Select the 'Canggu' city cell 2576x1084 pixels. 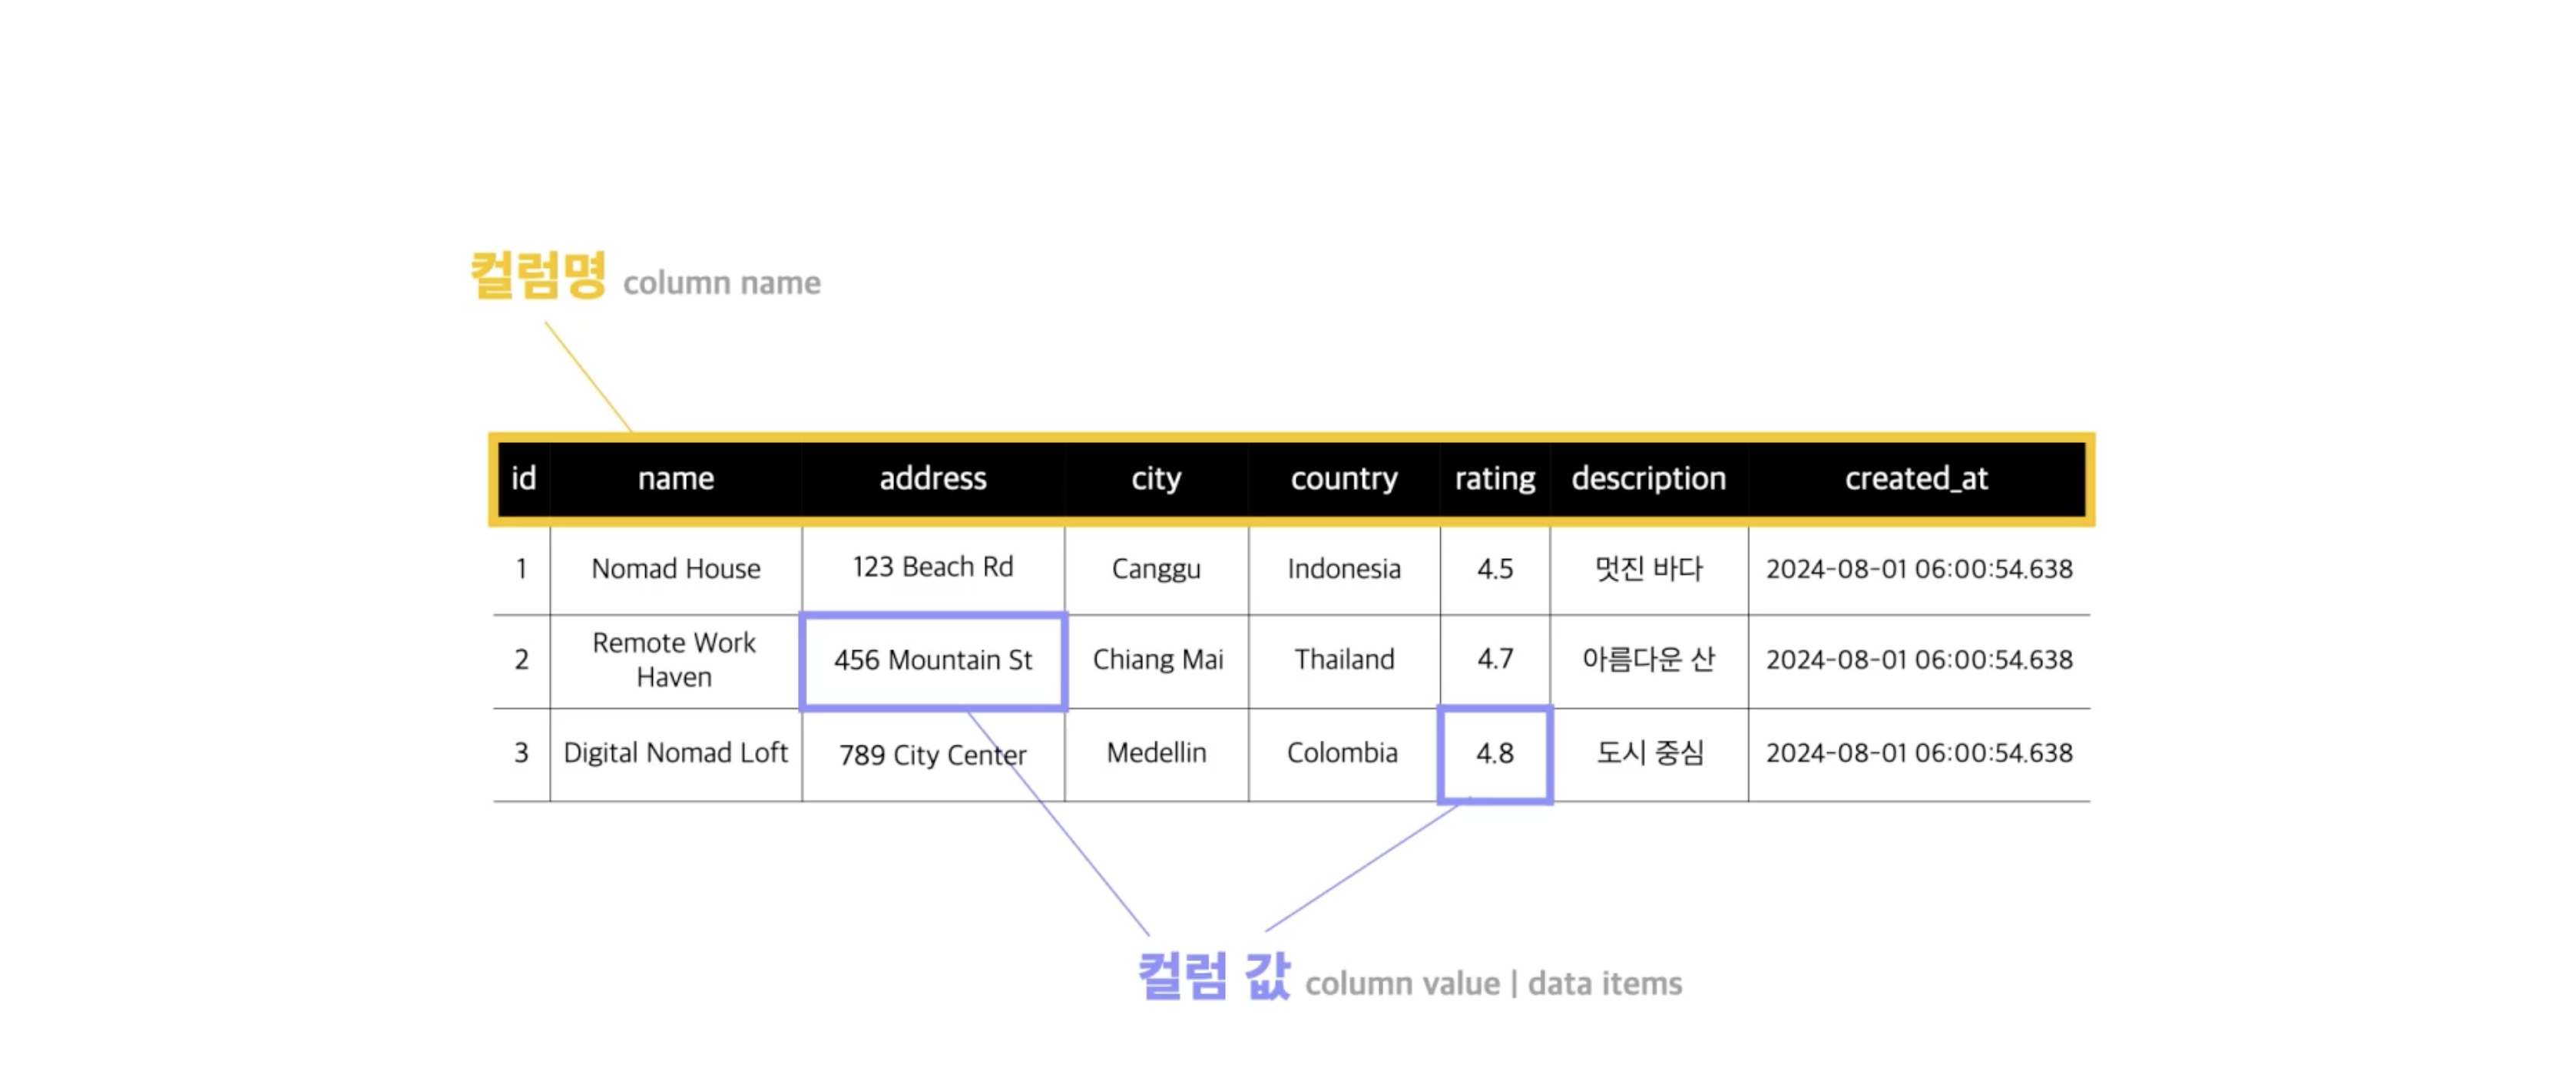click(x=1156, y=569)
